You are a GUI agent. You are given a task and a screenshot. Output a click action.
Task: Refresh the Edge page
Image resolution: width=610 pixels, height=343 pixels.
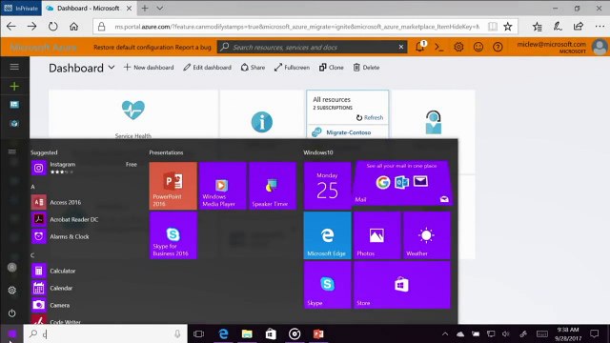click(53, 27)
